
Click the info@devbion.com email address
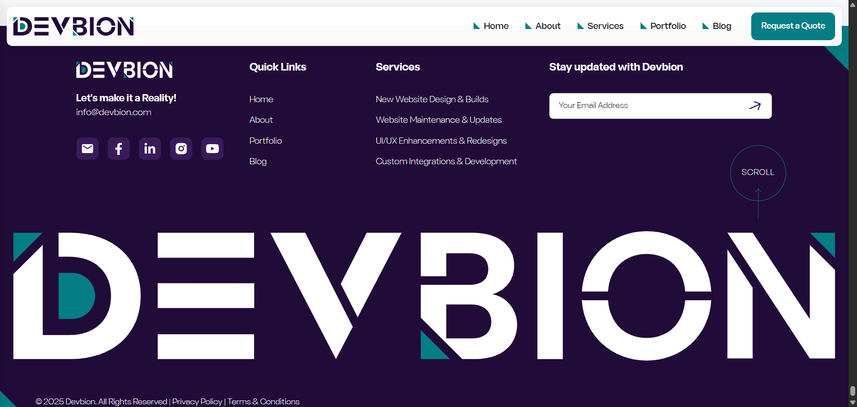(113, 112)
